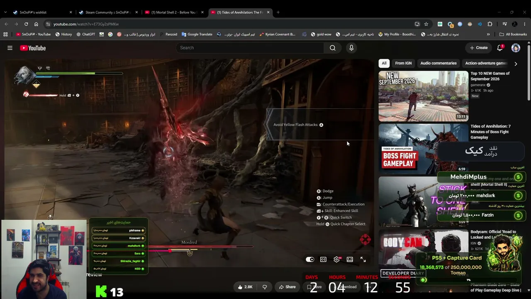Select the From IGN filter chip
531x299 pixels.
tap(403, 63)
